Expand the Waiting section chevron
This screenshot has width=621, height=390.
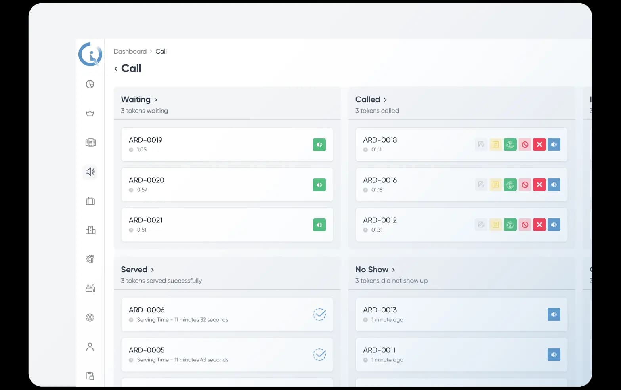point(156,100)
